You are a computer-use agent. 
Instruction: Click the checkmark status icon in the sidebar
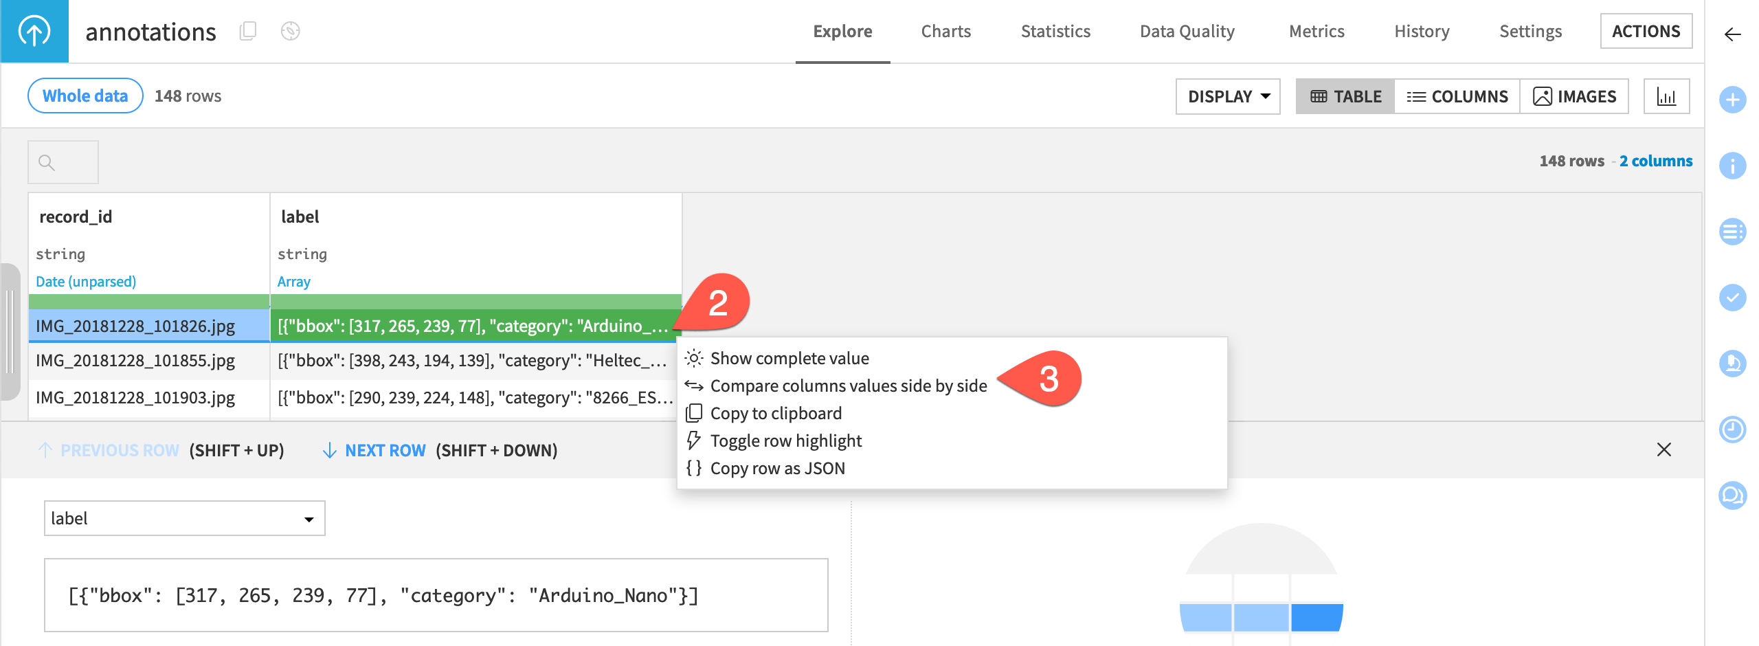(1734, 298)
